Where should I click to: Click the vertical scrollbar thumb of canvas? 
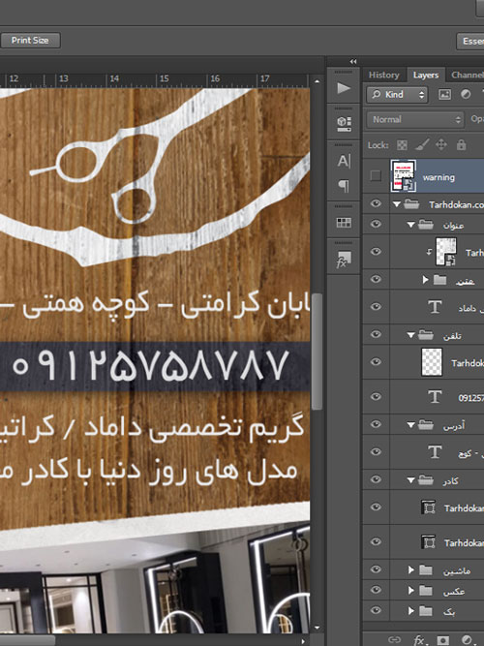click(317, 352)
